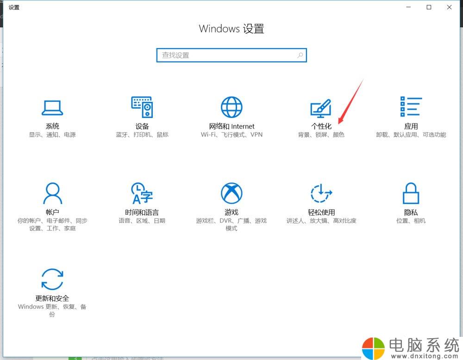Open the 隐私 padlock icon
Screen dimensions: 463x360
tap(411, 193)
